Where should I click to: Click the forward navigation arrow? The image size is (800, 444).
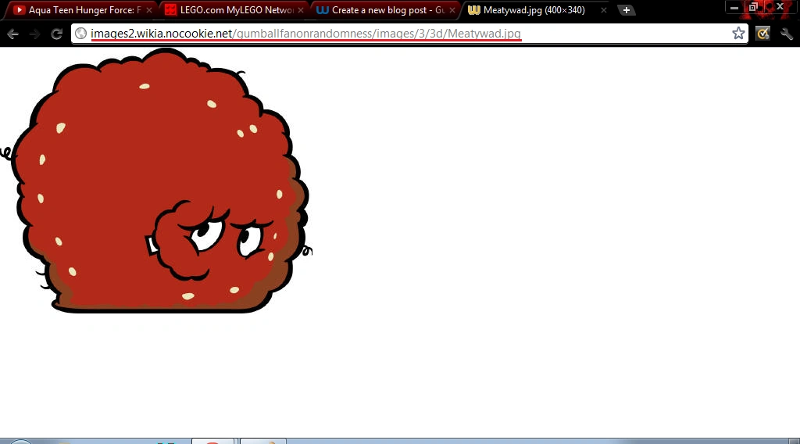coord(34,34)
